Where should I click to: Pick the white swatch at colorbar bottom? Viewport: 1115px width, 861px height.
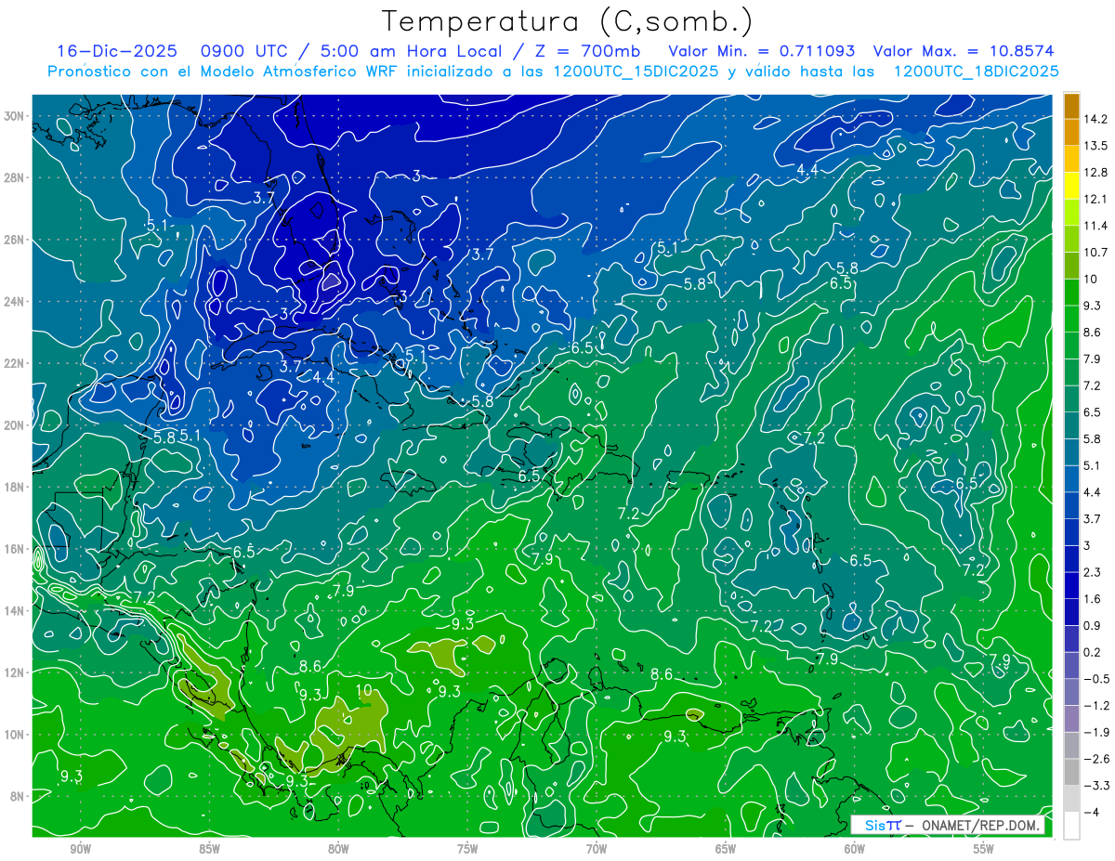tap(1071, 825)
